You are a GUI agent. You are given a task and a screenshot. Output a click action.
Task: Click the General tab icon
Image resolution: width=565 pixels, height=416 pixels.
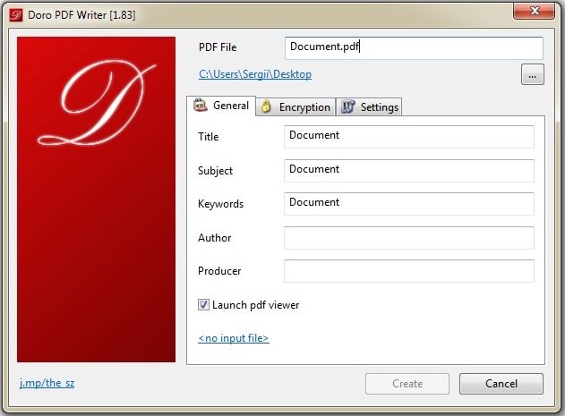click(x=201, y=106)
